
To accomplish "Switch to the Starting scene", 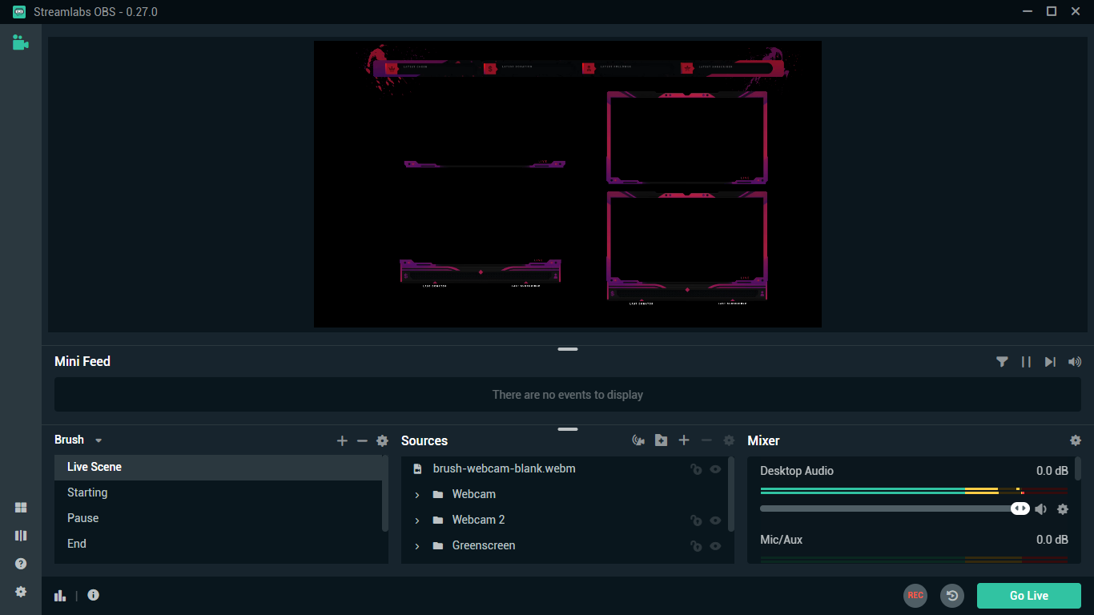I will coord(218,492).
